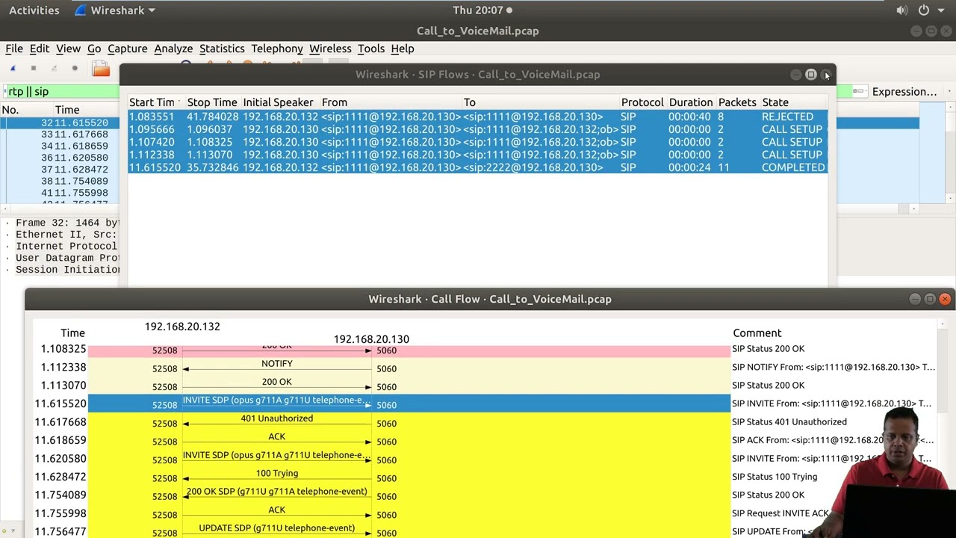Open the Statistics menu
This screenshot has height=538, width=956.
pos(222,49)
